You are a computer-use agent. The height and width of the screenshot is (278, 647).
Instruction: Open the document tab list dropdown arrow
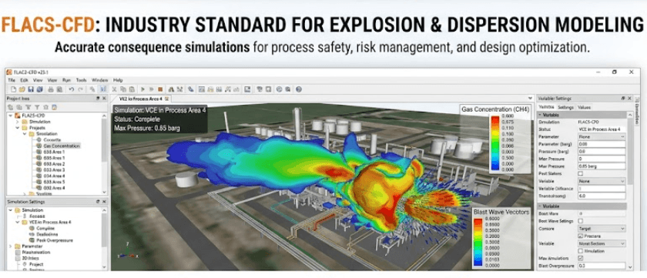pyautogui.click(x=530, y=99)
